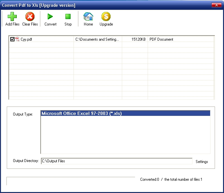Open Settings next to Output Directory
Viewport: 224px width, 193px height.
click(202, 161)
